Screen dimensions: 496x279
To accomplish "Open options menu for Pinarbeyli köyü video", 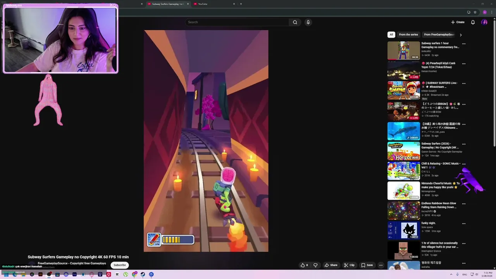I will click(x=464, y=64).
